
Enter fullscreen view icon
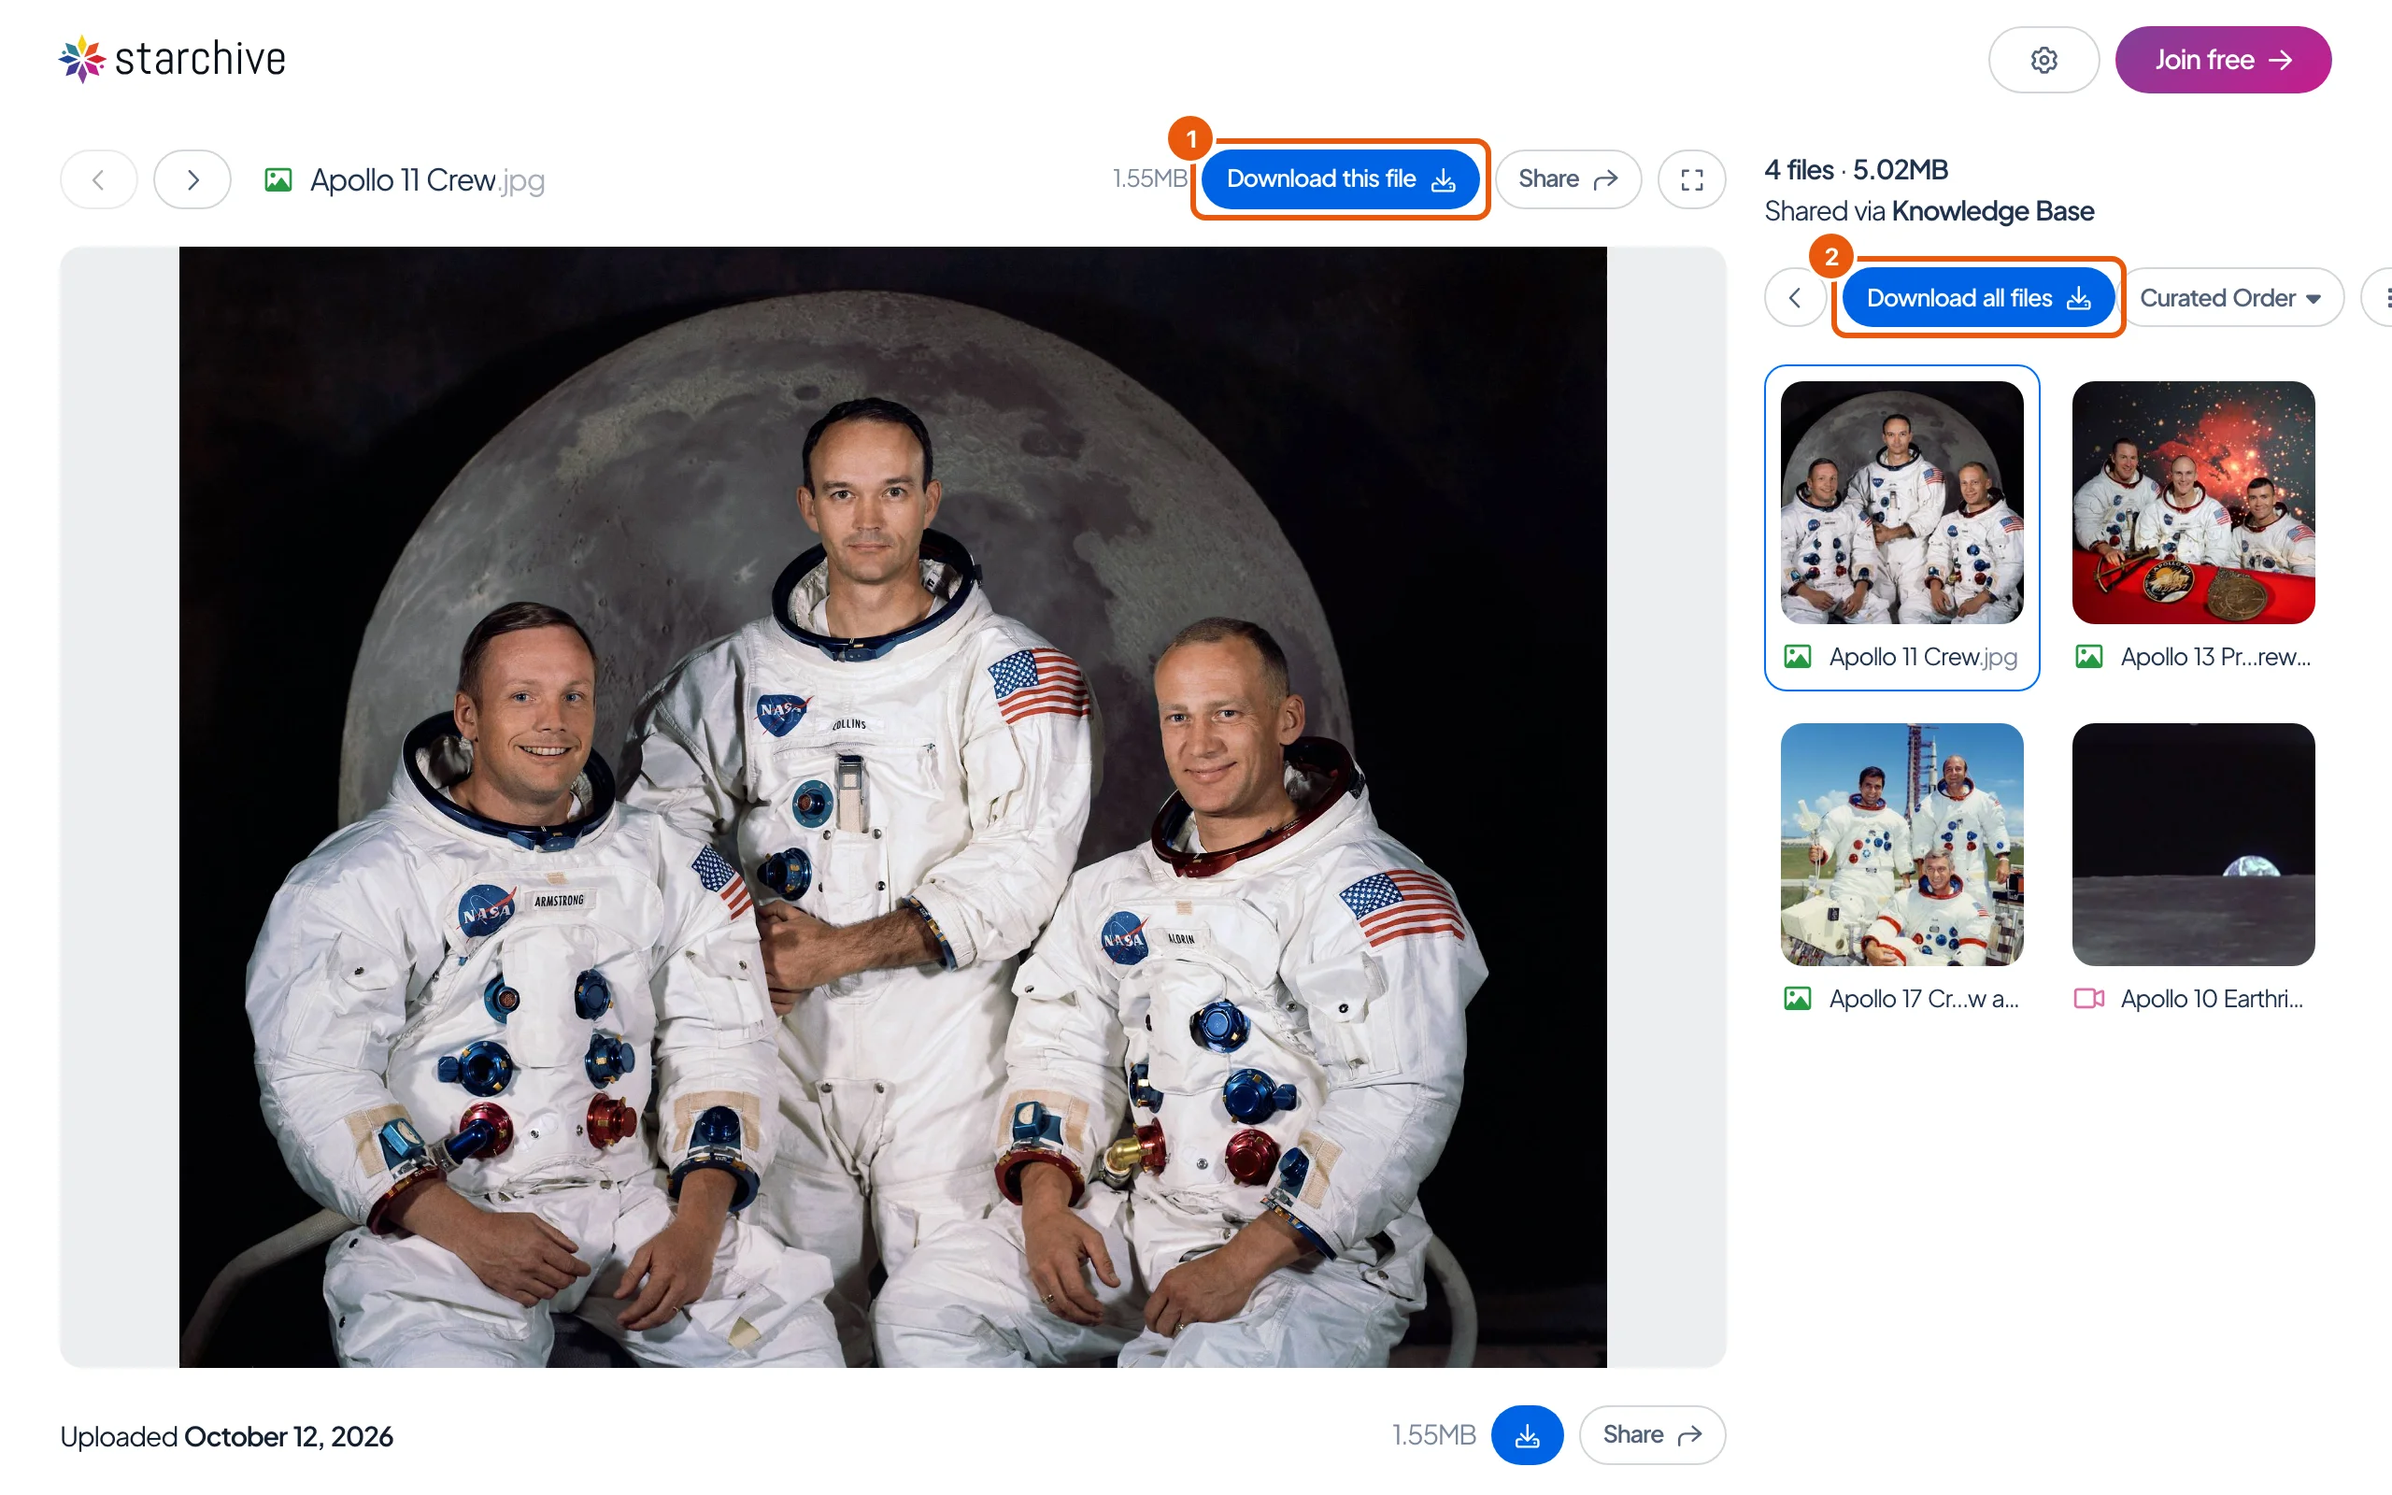(1691, 180)
